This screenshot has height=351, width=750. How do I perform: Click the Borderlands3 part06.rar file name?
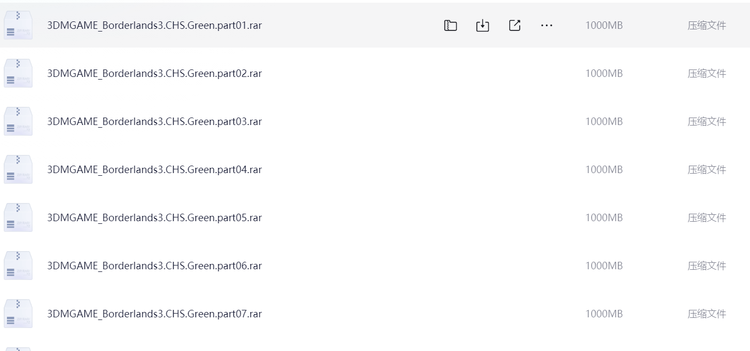[x=154, y=266]
